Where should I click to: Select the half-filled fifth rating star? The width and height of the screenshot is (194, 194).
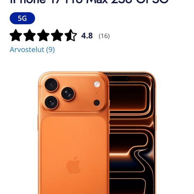pos(71,35)
